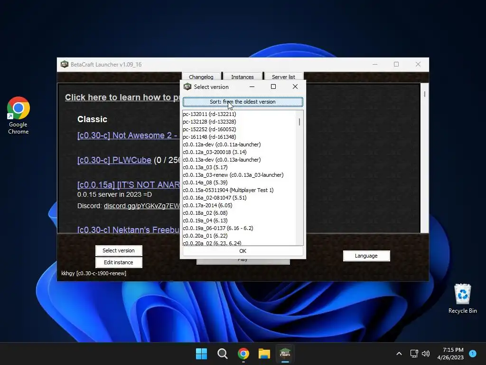Open the Language settings button
This screenshot has width=486, height=365.
point(366,256)
